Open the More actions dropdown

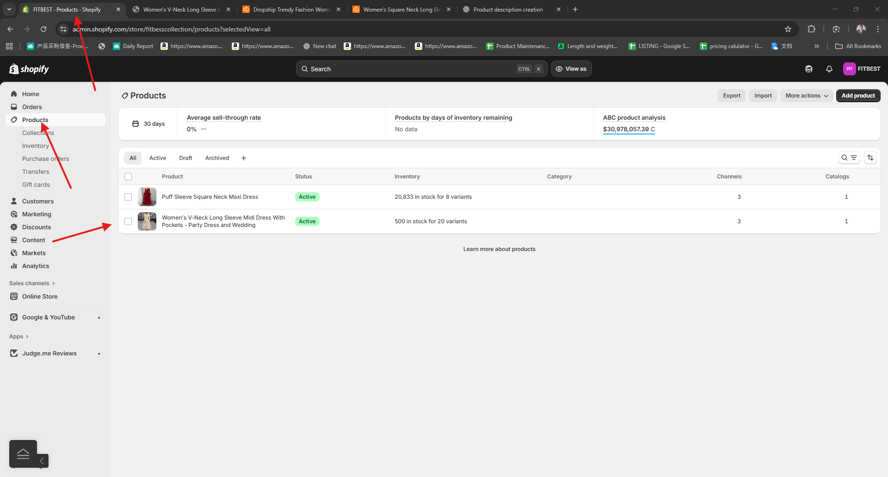coord(807,96)
